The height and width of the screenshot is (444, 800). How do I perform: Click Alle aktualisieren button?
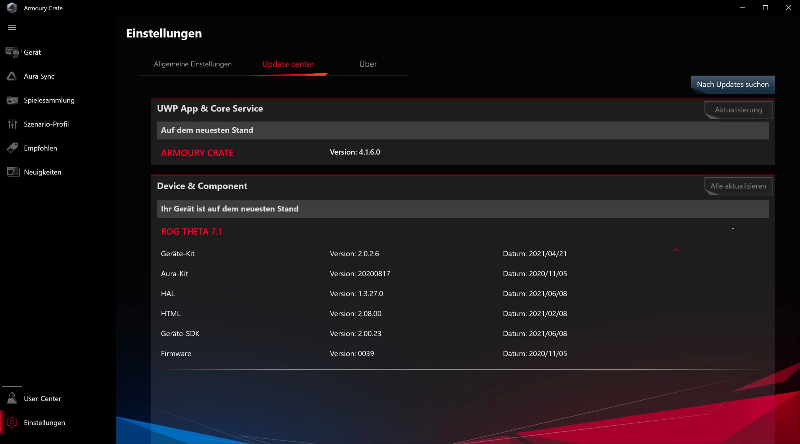(x=738, y=186)
